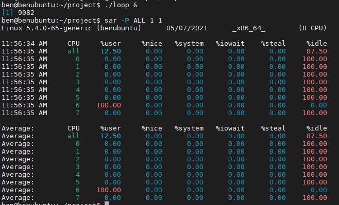
Task: Click the %steal header in the 11:56:34 row
Action: coord(273,44)
